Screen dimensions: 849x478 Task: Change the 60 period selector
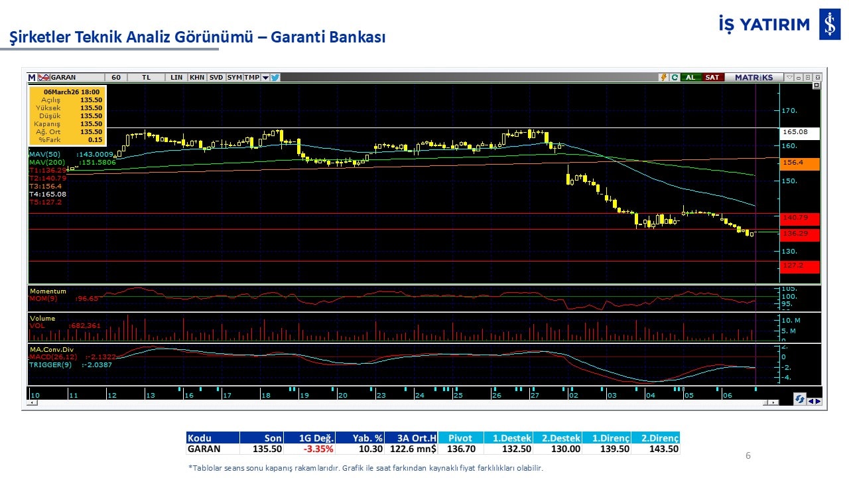[116, 78]
